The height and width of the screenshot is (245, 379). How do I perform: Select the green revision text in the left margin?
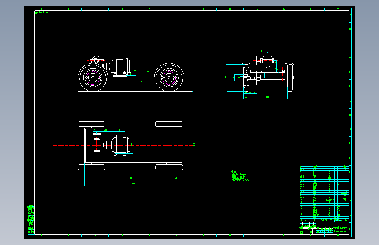tap(31, 219)
